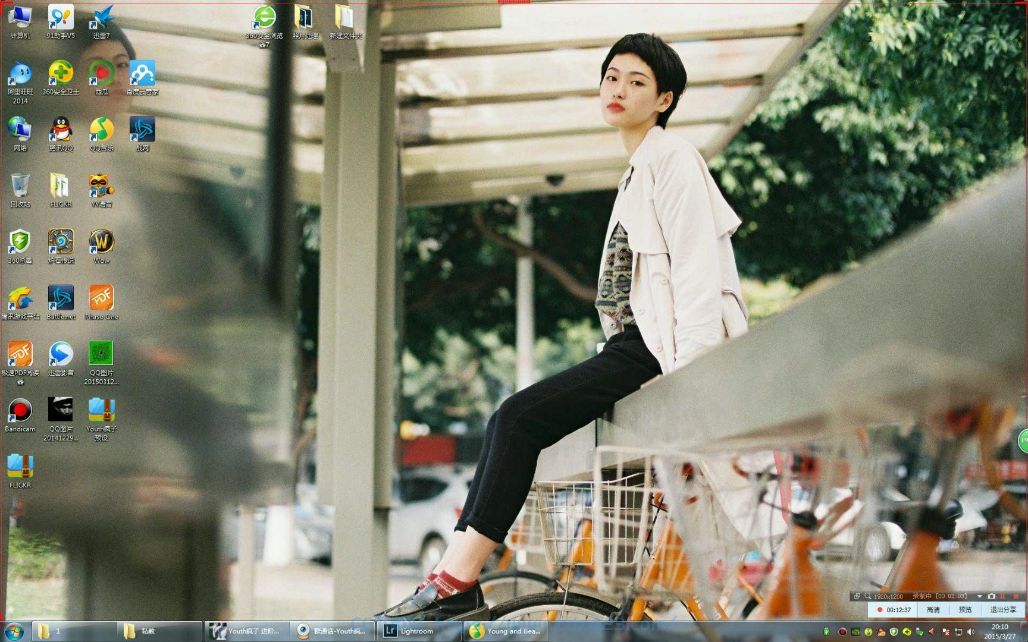
Task: Click 退出分享 to exit sharing
Action: [1003, 610]
